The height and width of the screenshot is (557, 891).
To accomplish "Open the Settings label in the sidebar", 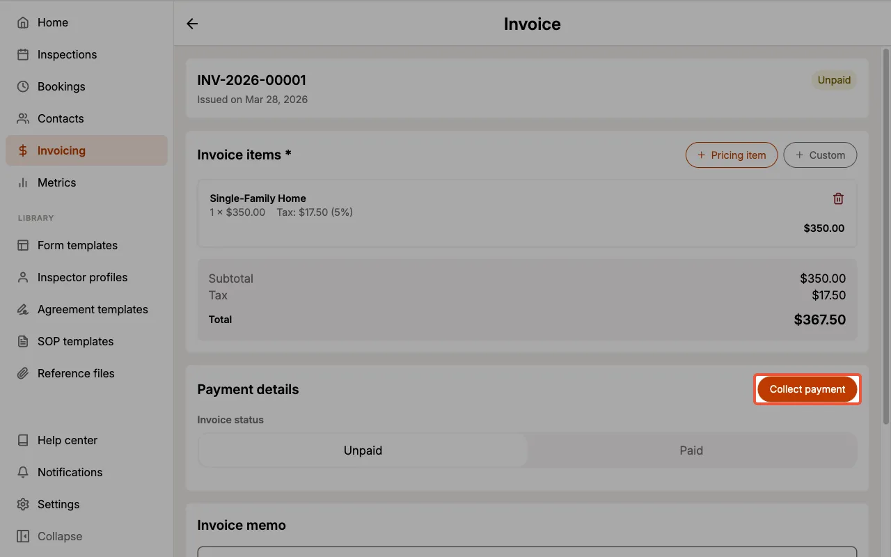I will coord(58,504).
